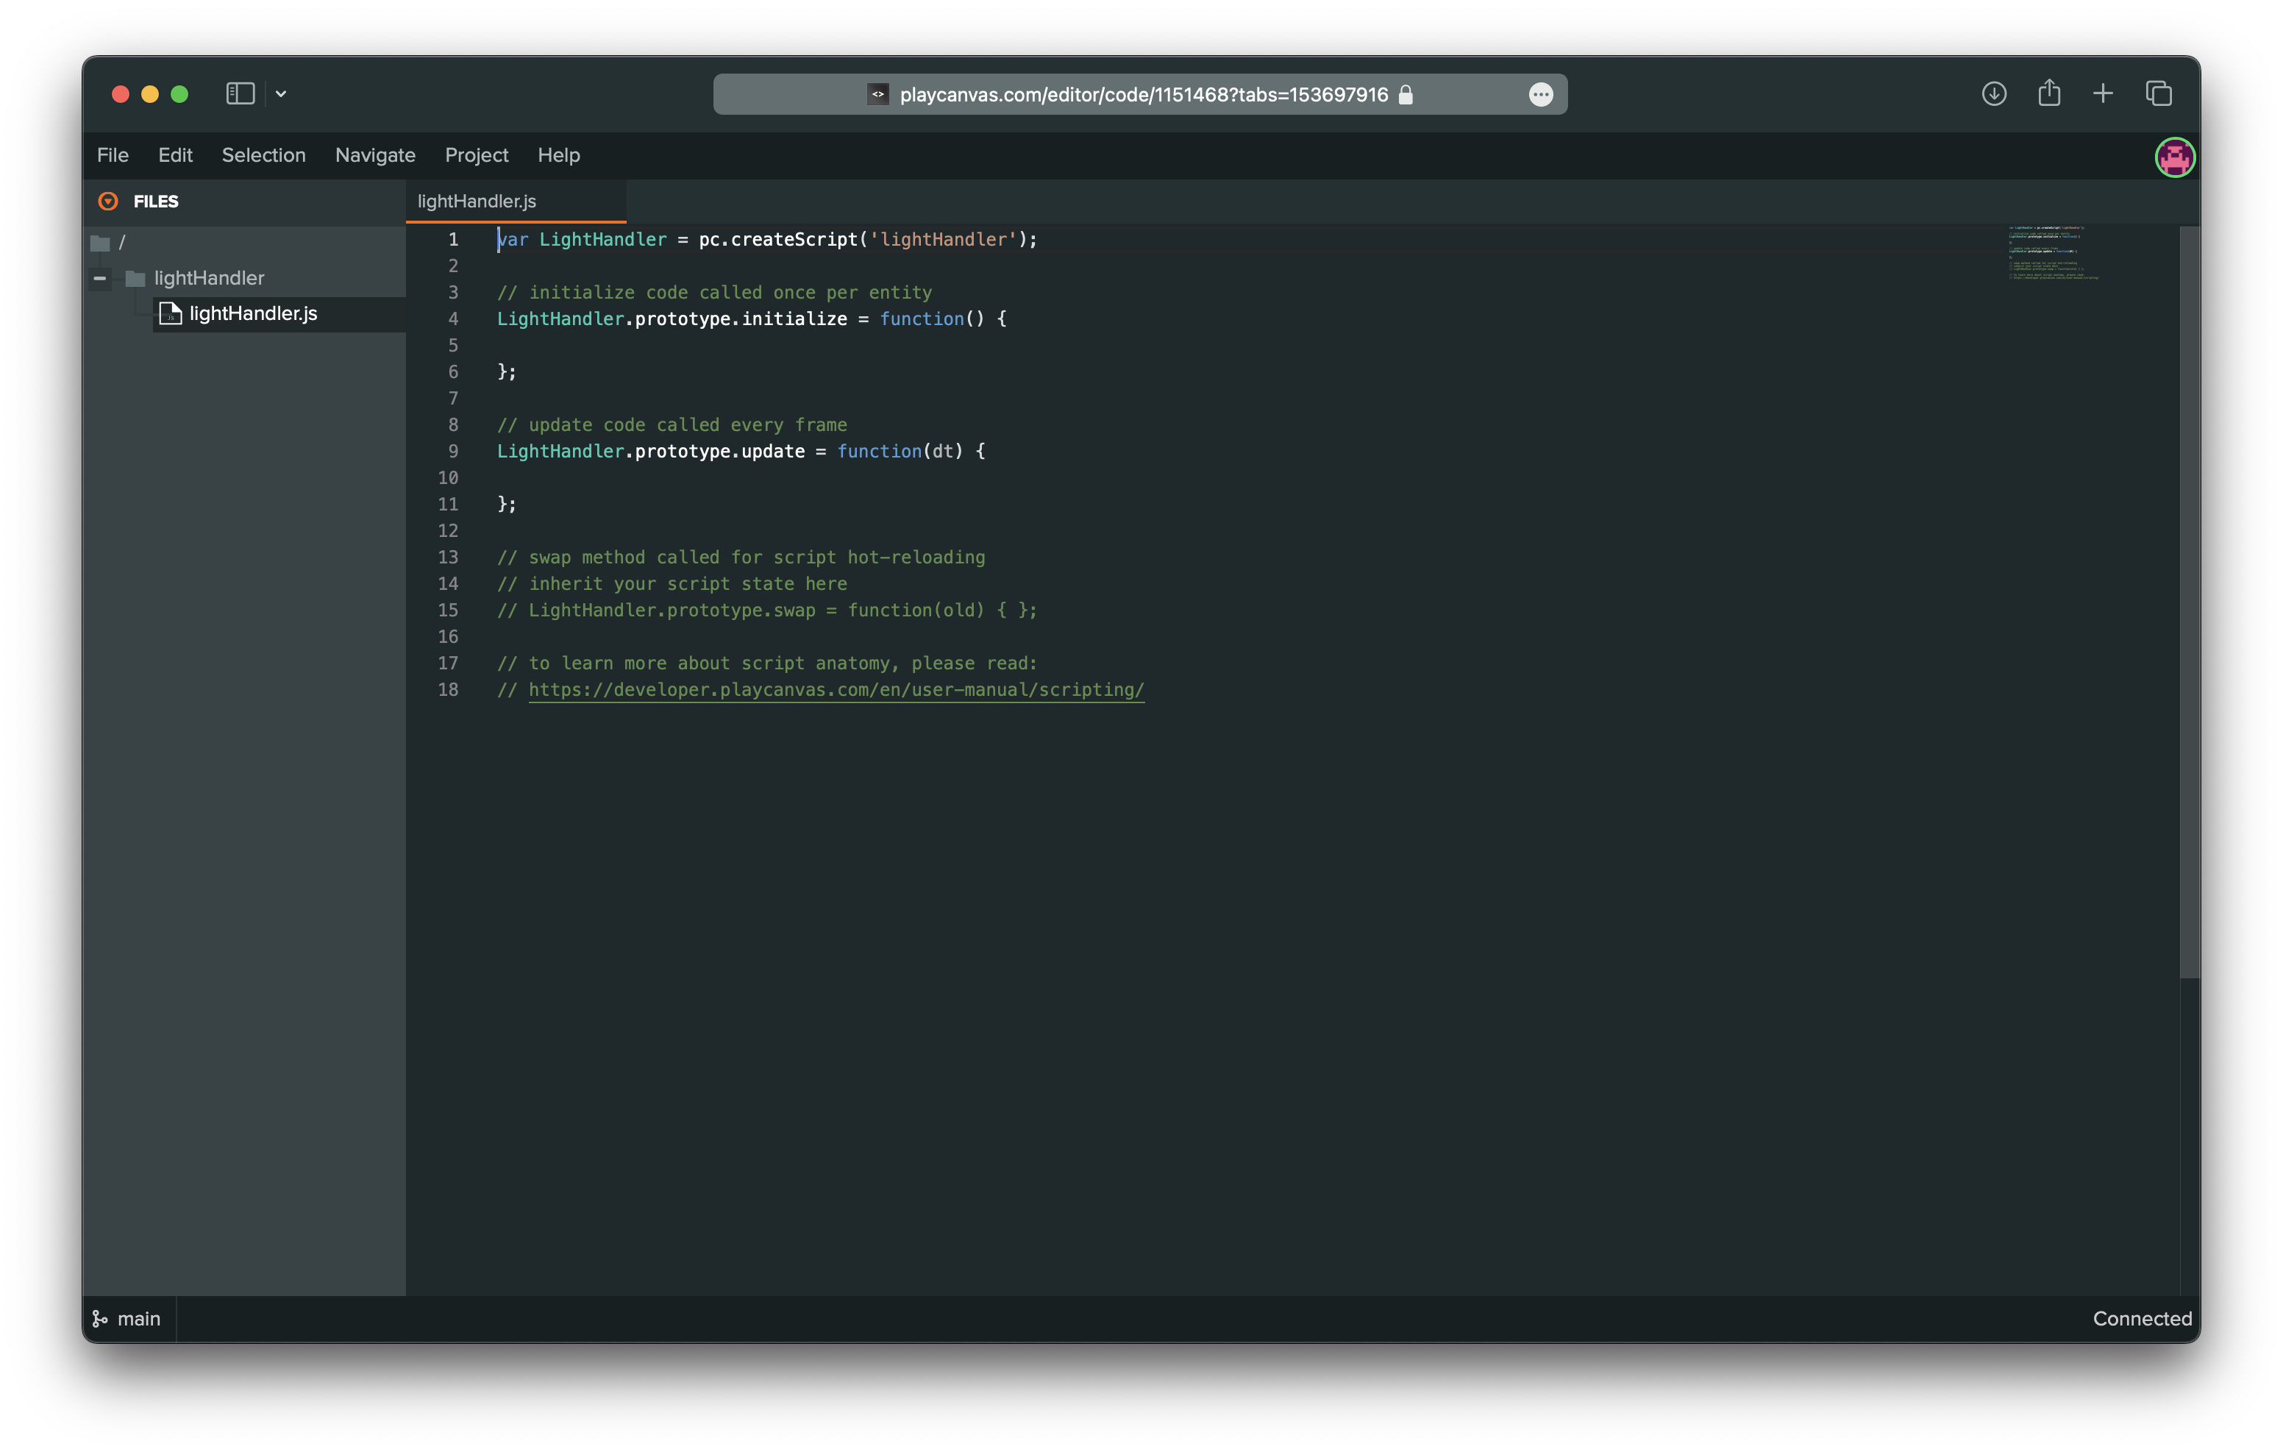
Task: Click the lightHandler.js file icon
Action: coord(171,314)
